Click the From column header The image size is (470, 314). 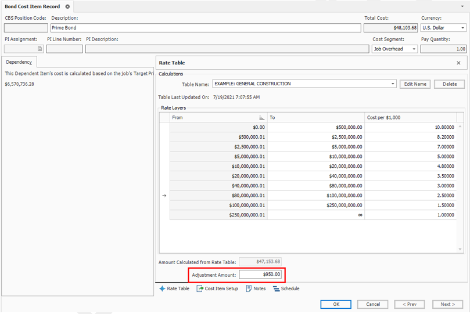click(x=218, y=118)
